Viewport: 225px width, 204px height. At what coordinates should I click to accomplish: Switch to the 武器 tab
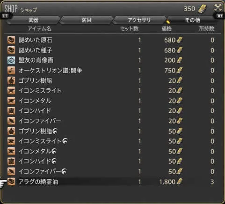(33, 20)
